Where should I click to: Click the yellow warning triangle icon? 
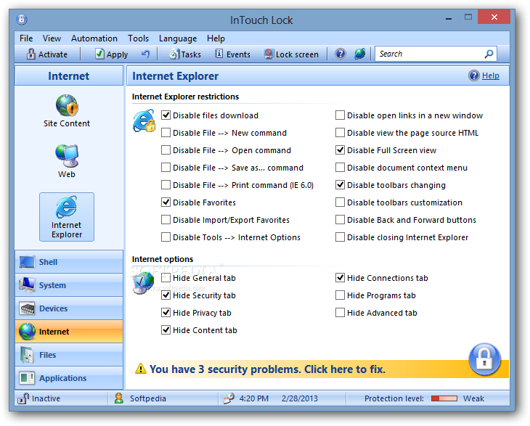141,369
